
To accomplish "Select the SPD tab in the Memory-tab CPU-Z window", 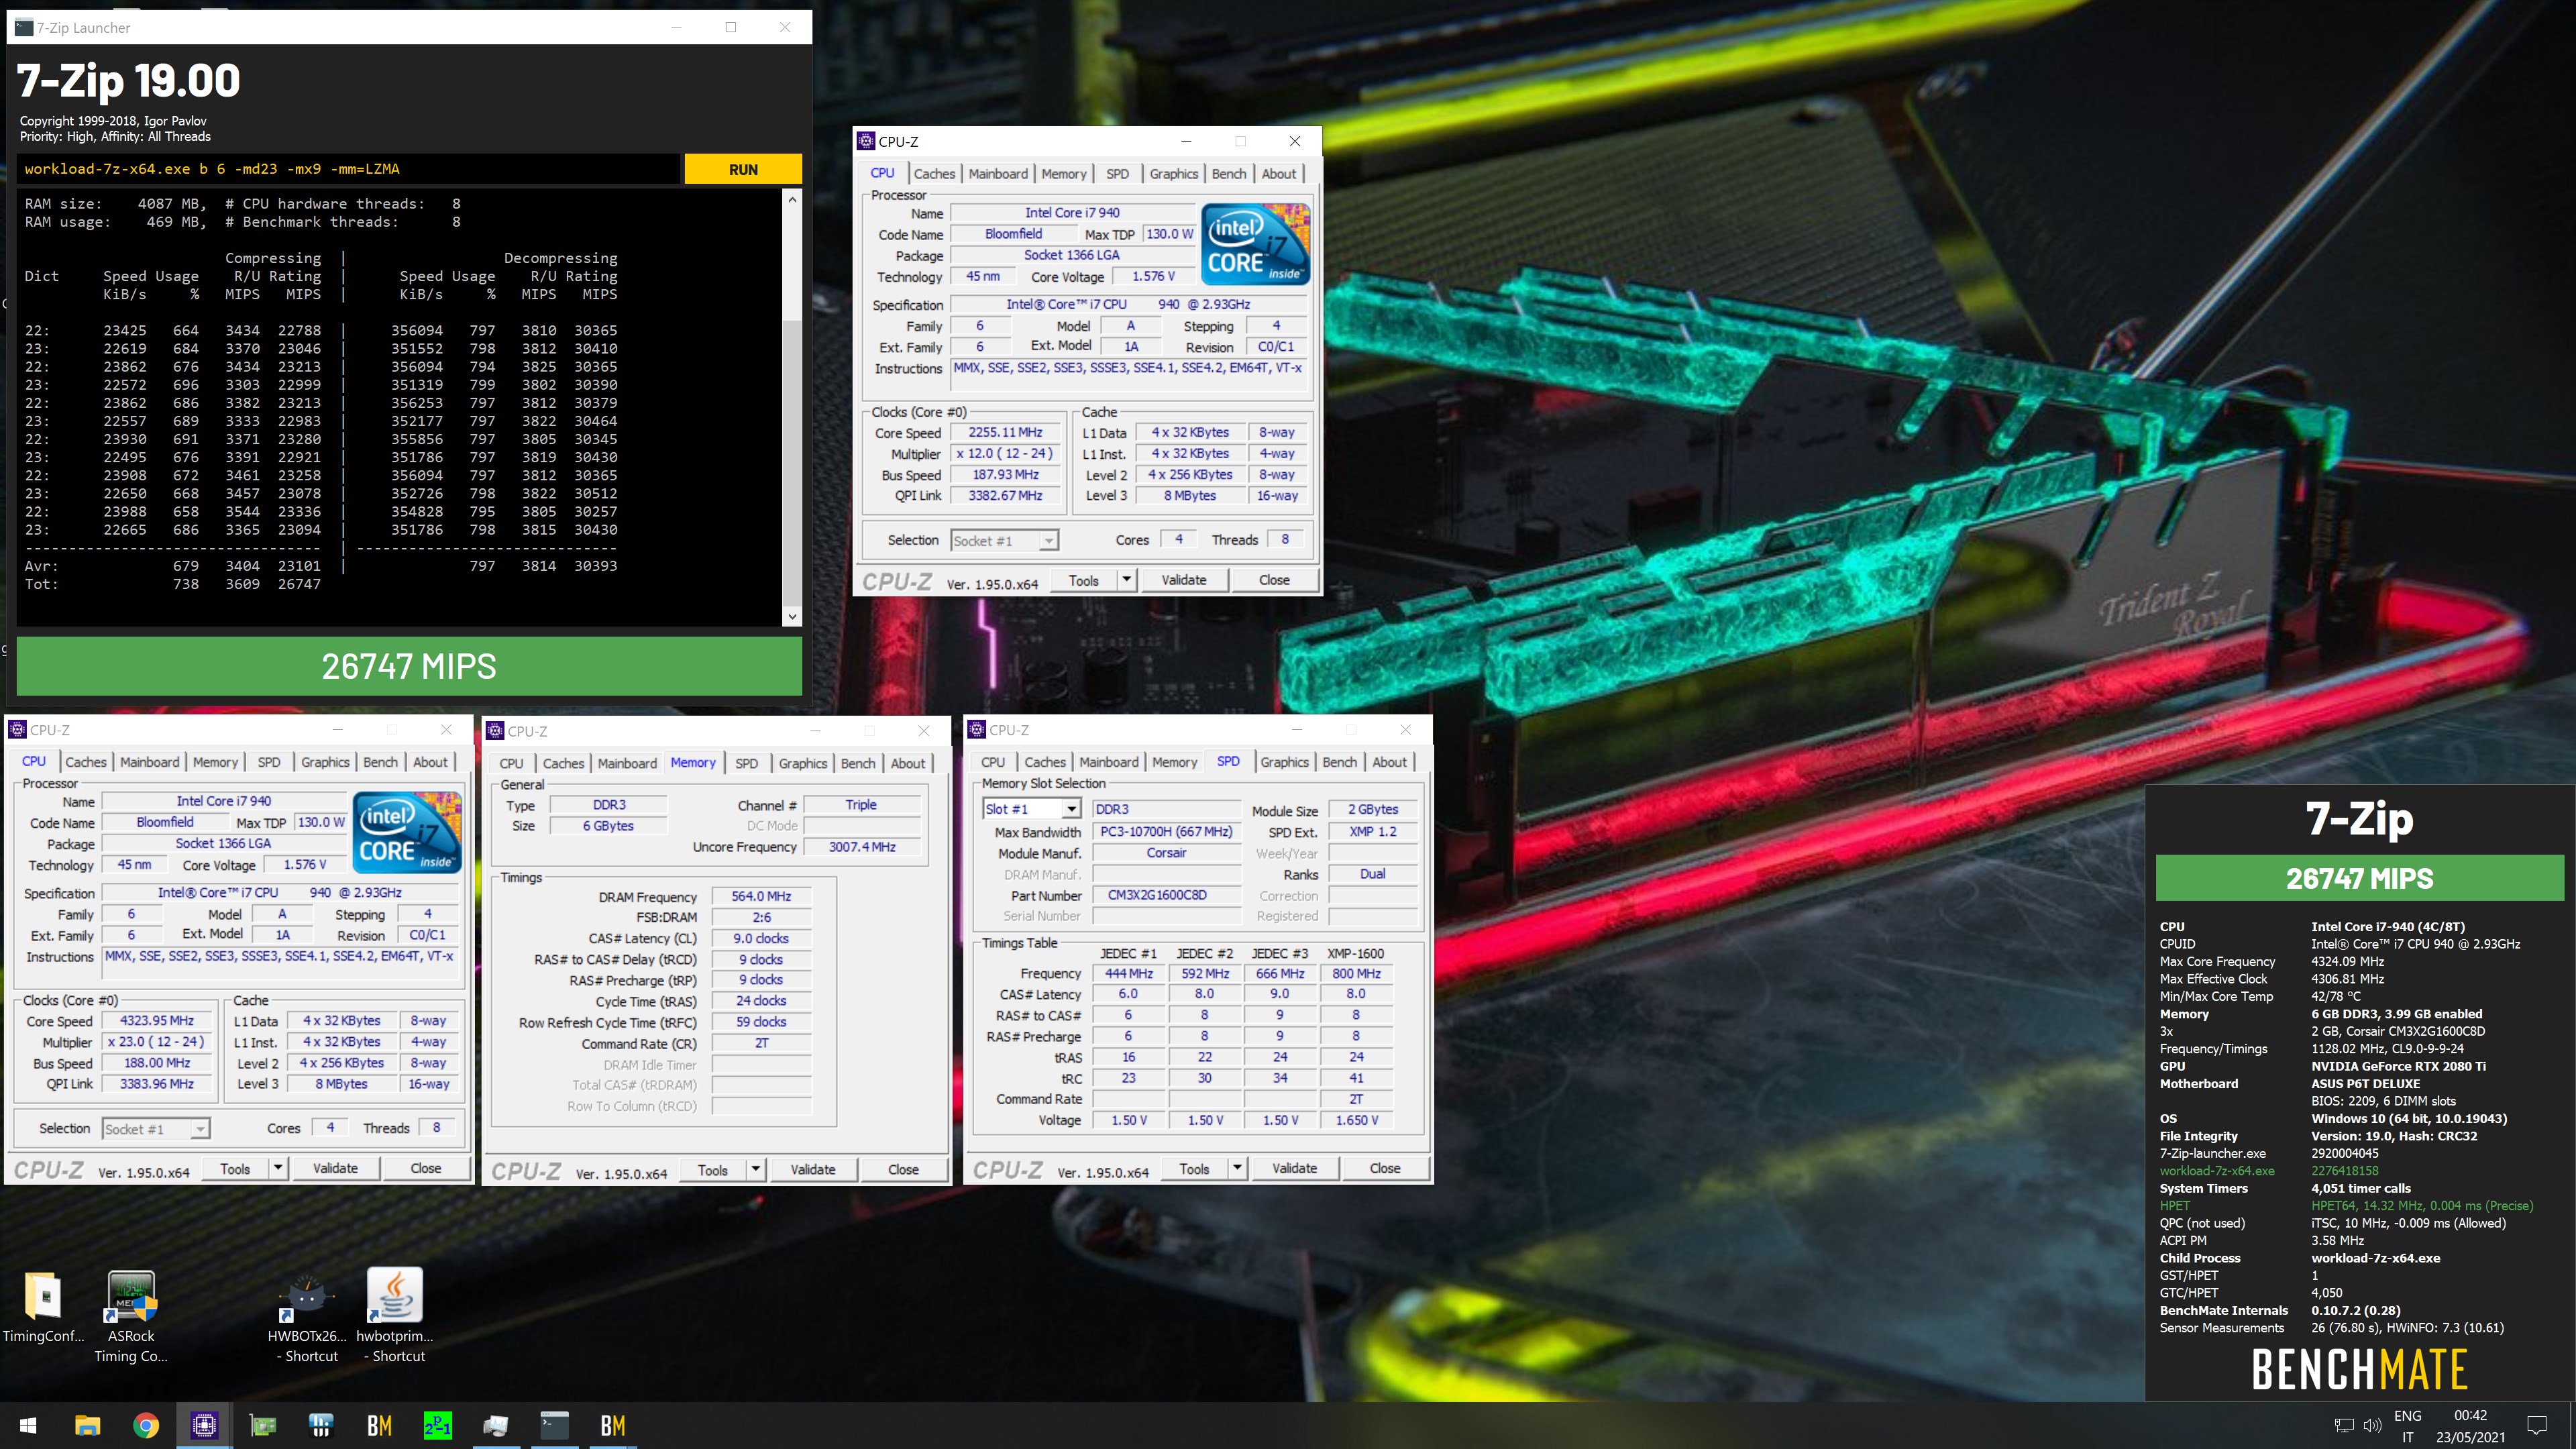I will pyautogui.click(x=747, y=763).
